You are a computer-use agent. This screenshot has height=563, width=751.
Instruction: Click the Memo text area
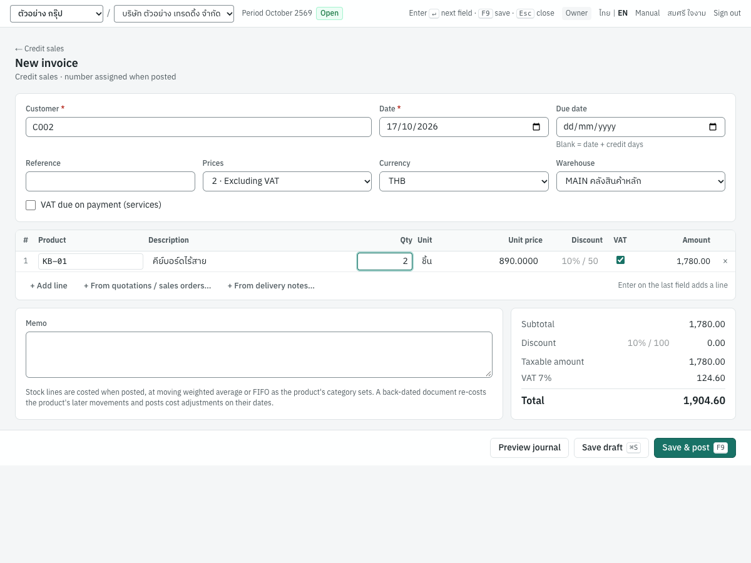click(x=259, y=355)
